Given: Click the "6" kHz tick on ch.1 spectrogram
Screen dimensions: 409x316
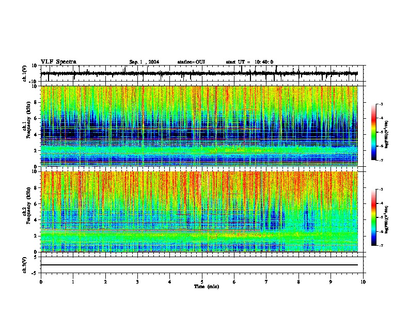Looking at the screenshot, I should [36, 118].
